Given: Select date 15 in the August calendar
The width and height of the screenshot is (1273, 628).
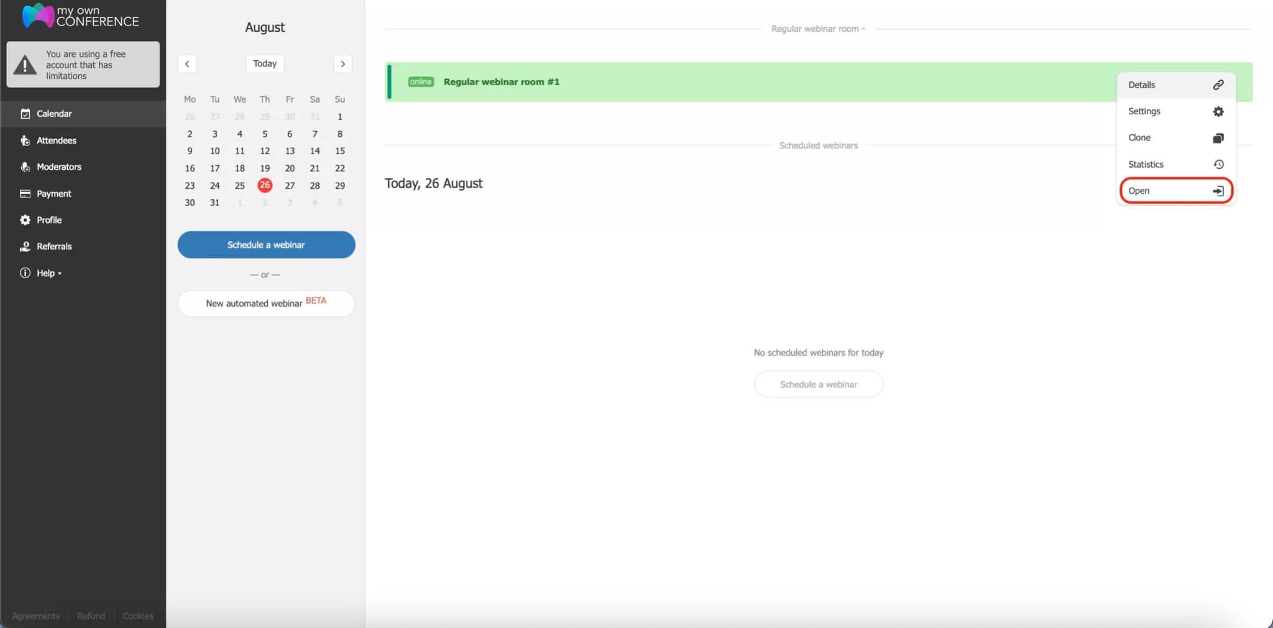Looking at the screenshot, I should (339, 150).
